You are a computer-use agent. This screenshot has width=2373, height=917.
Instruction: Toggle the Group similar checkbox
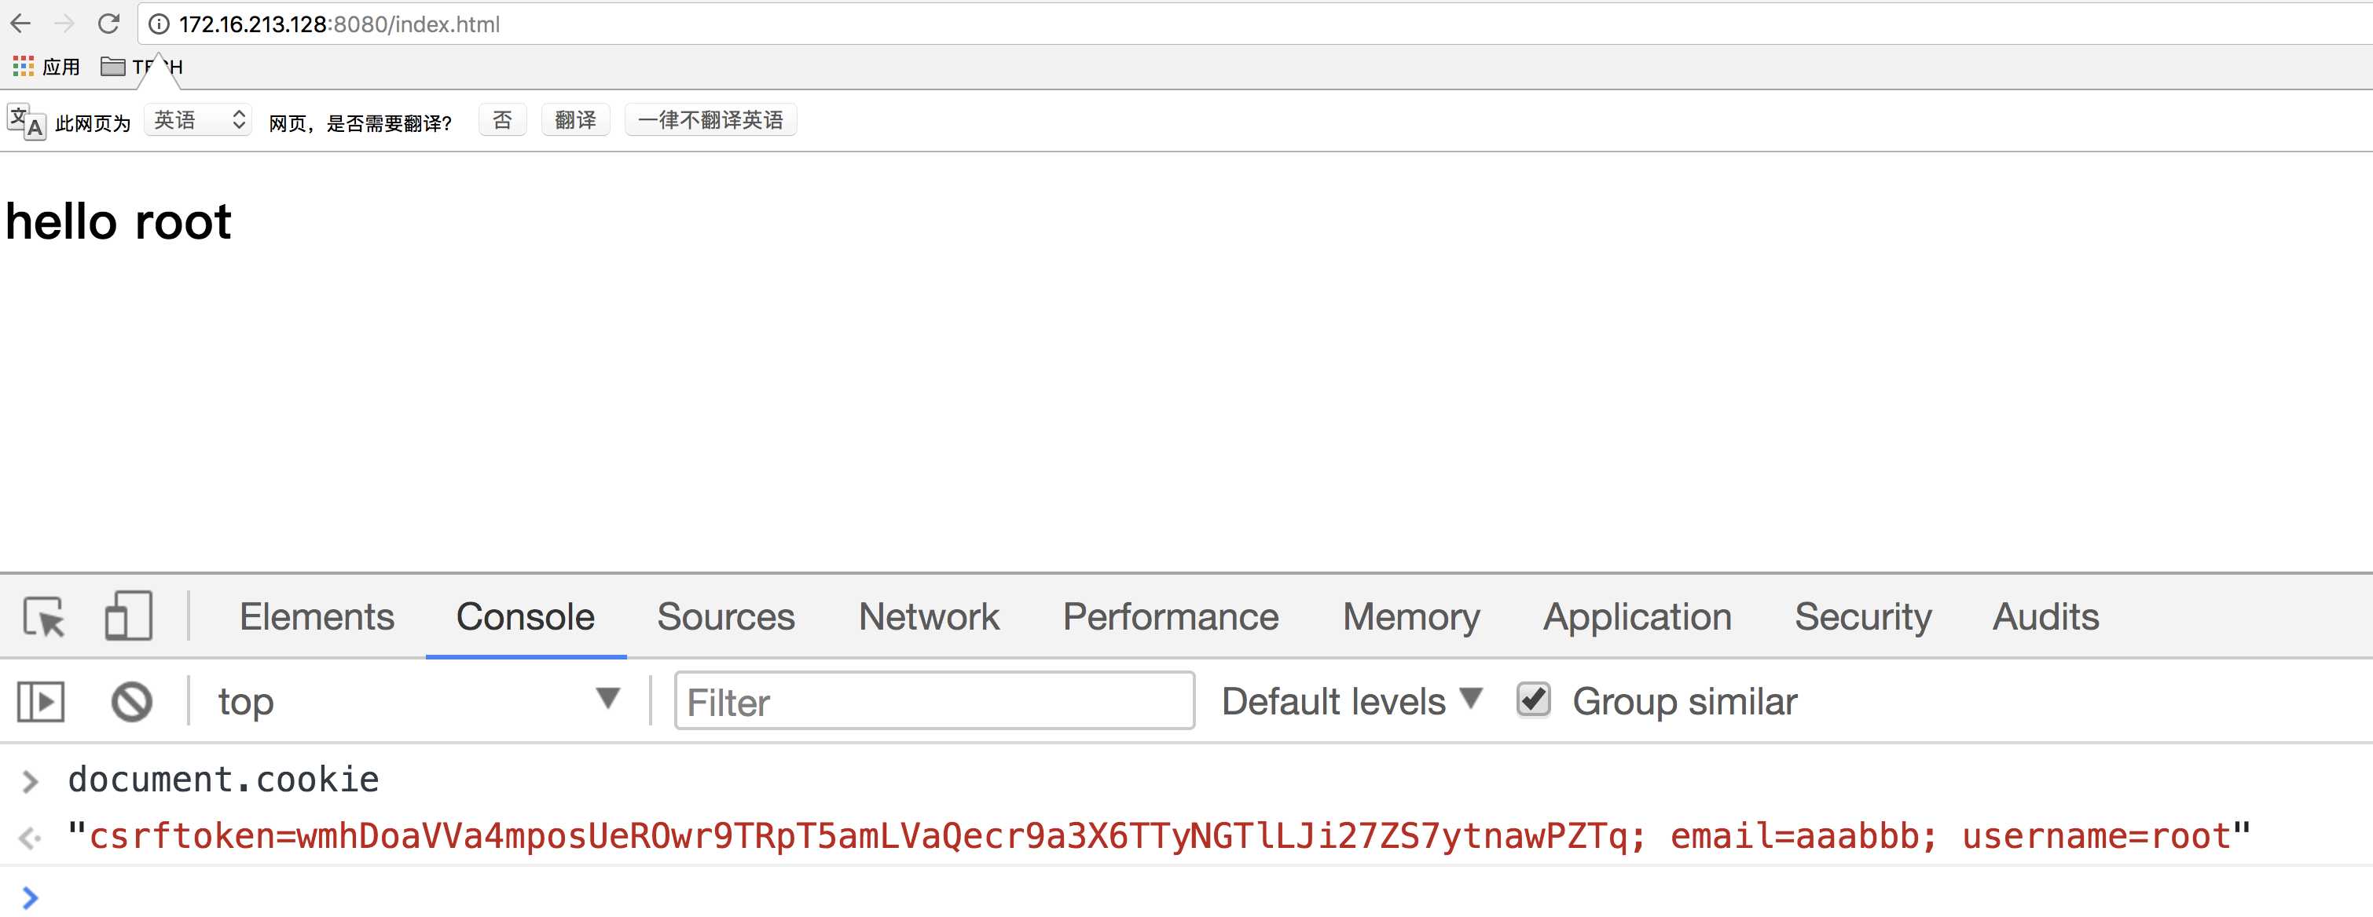pyautogui.click(x=1533, y=699)
